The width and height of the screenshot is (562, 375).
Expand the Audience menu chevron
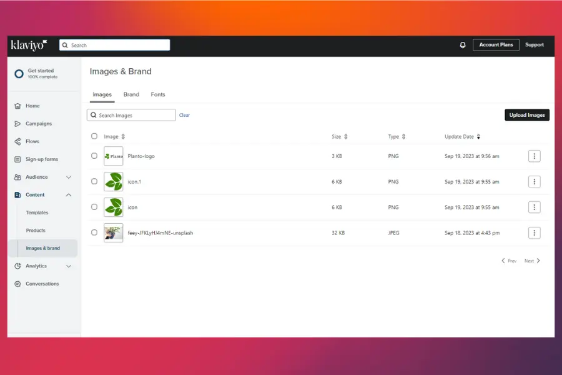coord(69,177)
